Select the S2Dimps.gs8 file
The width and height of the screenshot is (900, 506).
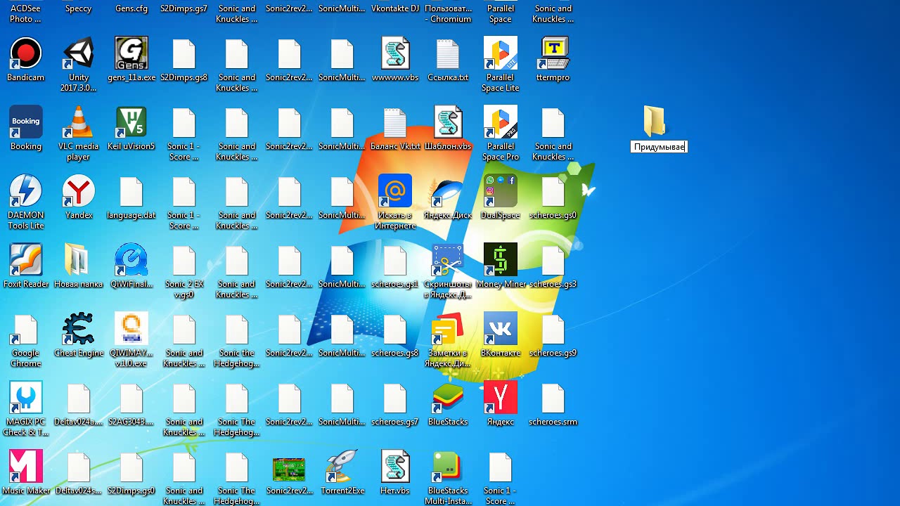point(184,54)
